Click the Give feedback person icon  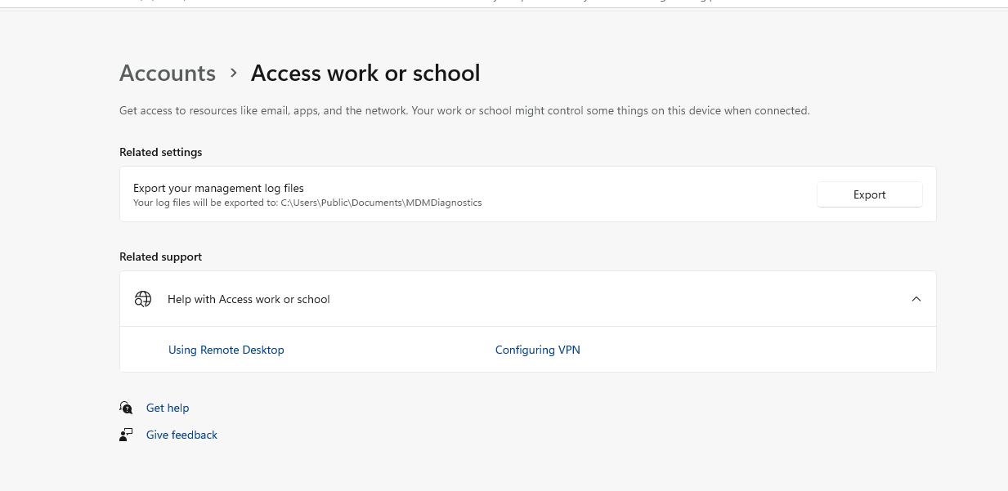pos(126,435)
